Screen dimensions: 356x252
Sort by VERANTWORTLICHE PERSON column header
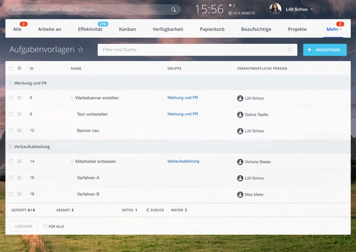pos(262,68)
